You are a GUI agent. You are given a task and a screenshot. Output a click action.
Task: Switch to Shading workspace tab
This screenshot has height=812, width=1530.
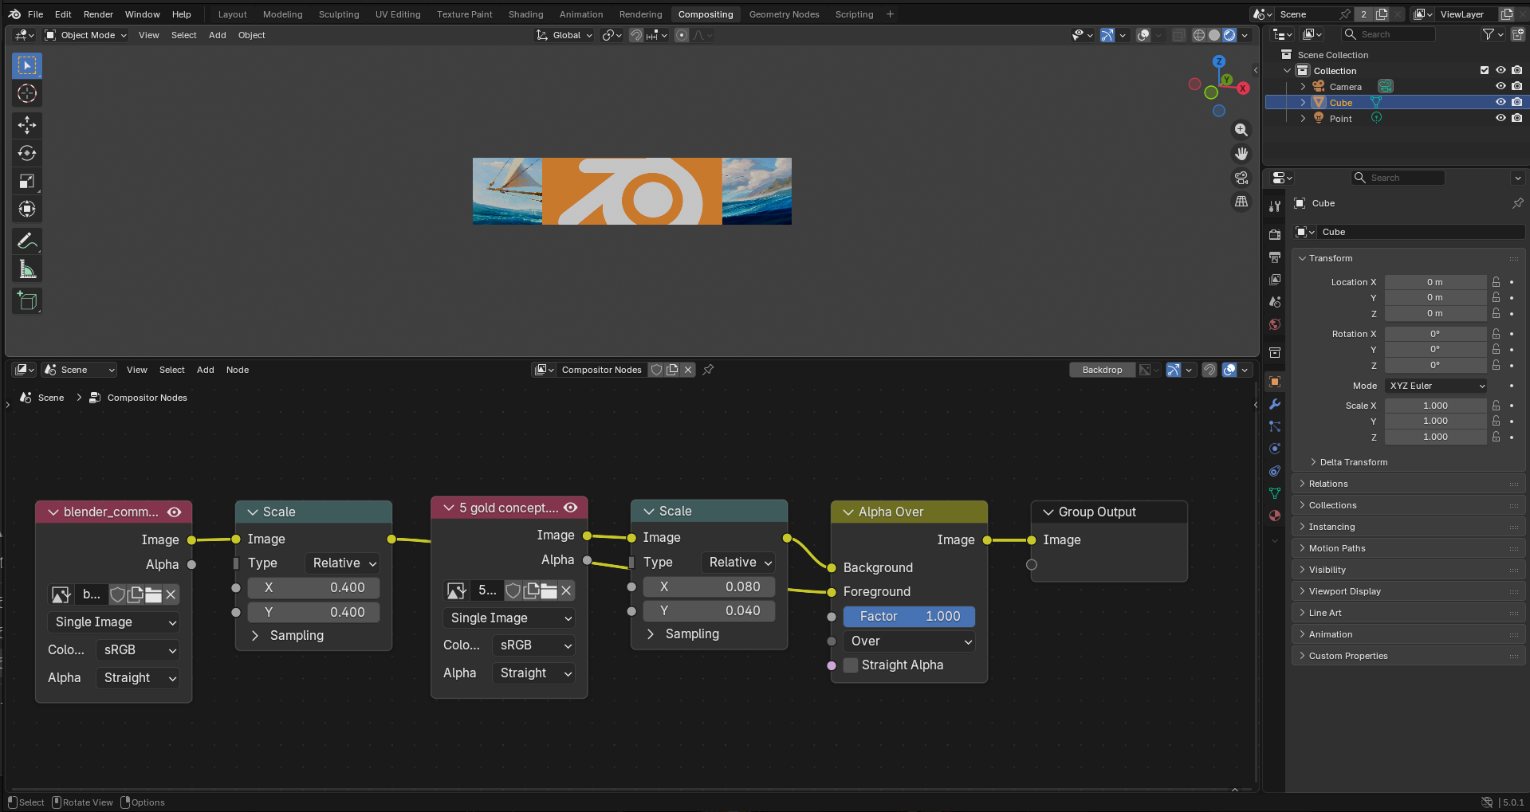coord(525,14)
